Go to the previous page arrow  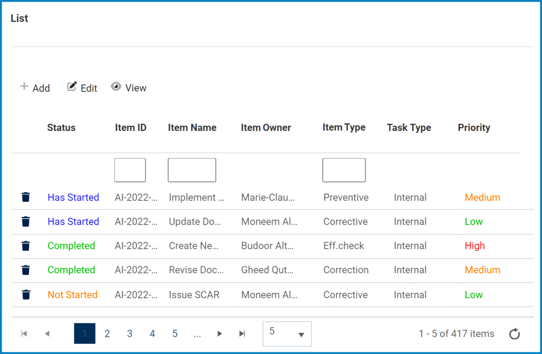pyautogui.click(x=47, y=334)
